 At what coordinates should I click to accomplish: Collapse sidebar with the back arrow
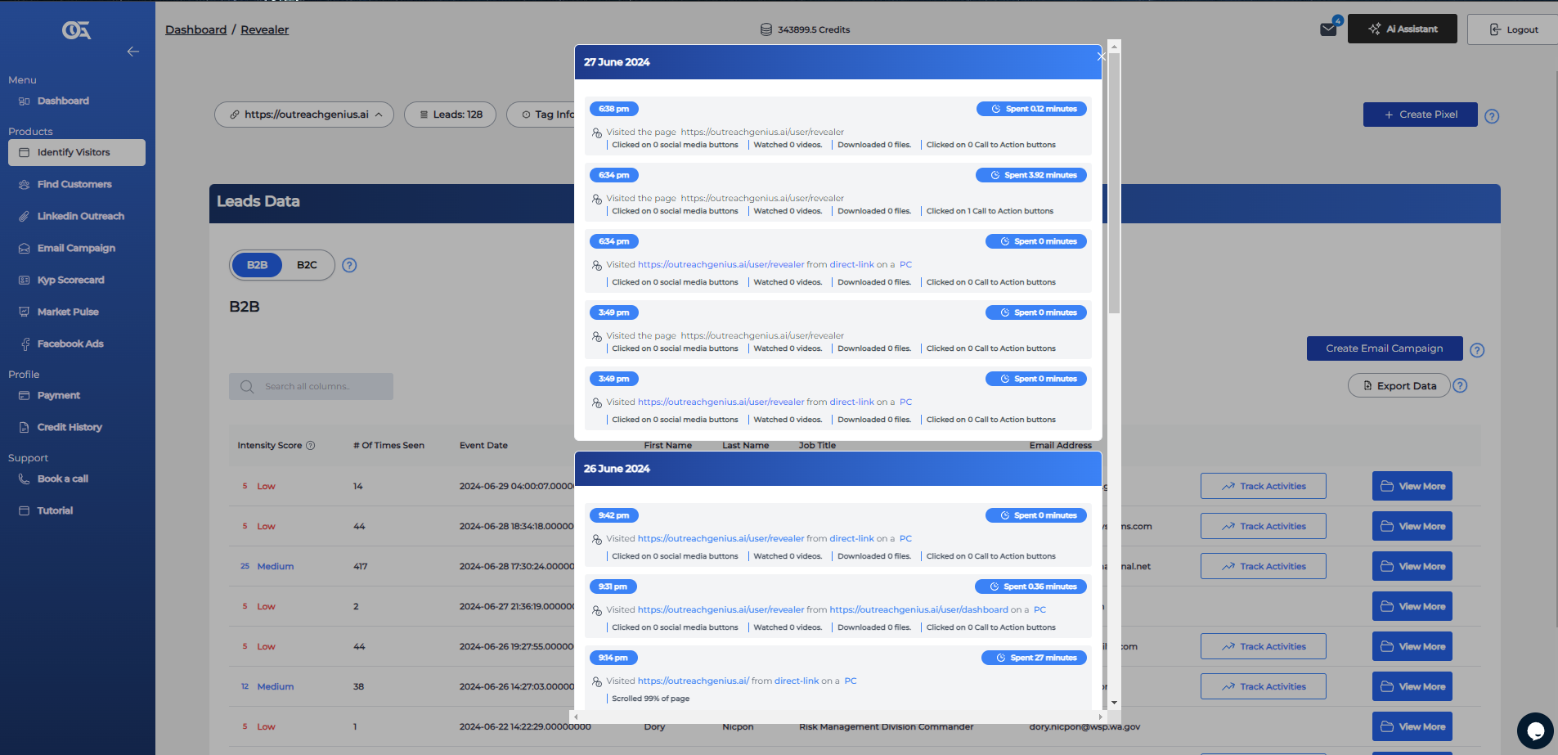tap(133, 52)
